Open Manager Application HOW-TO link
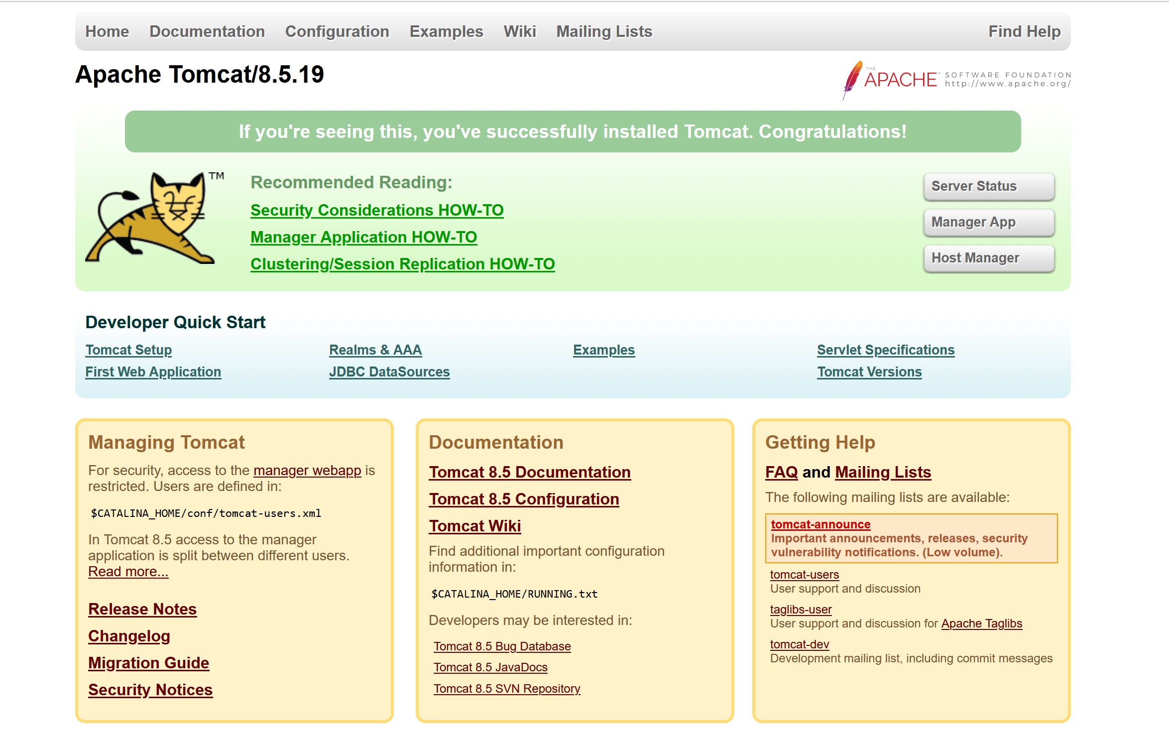The image size is (1169, 741). tap(363, 237)
